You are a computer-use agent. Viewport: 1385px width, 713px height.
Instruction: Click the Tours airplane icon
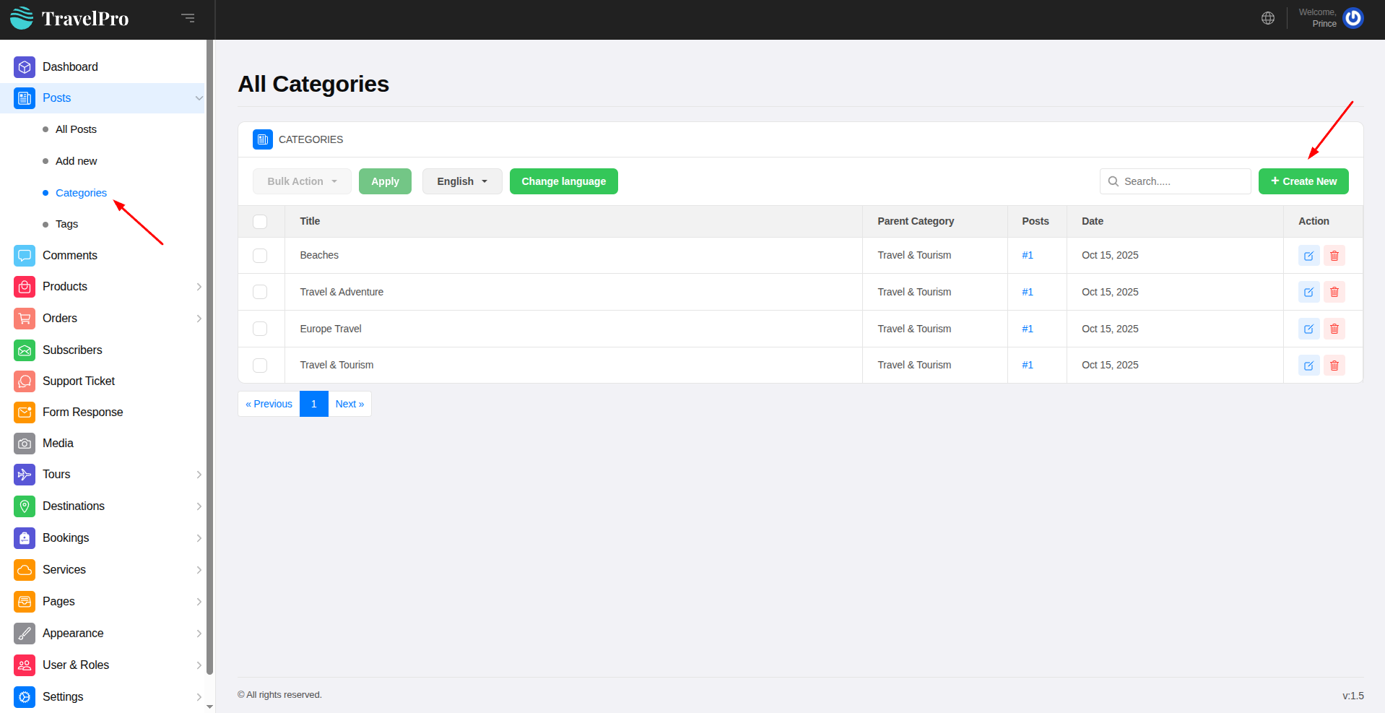point(25,475)
